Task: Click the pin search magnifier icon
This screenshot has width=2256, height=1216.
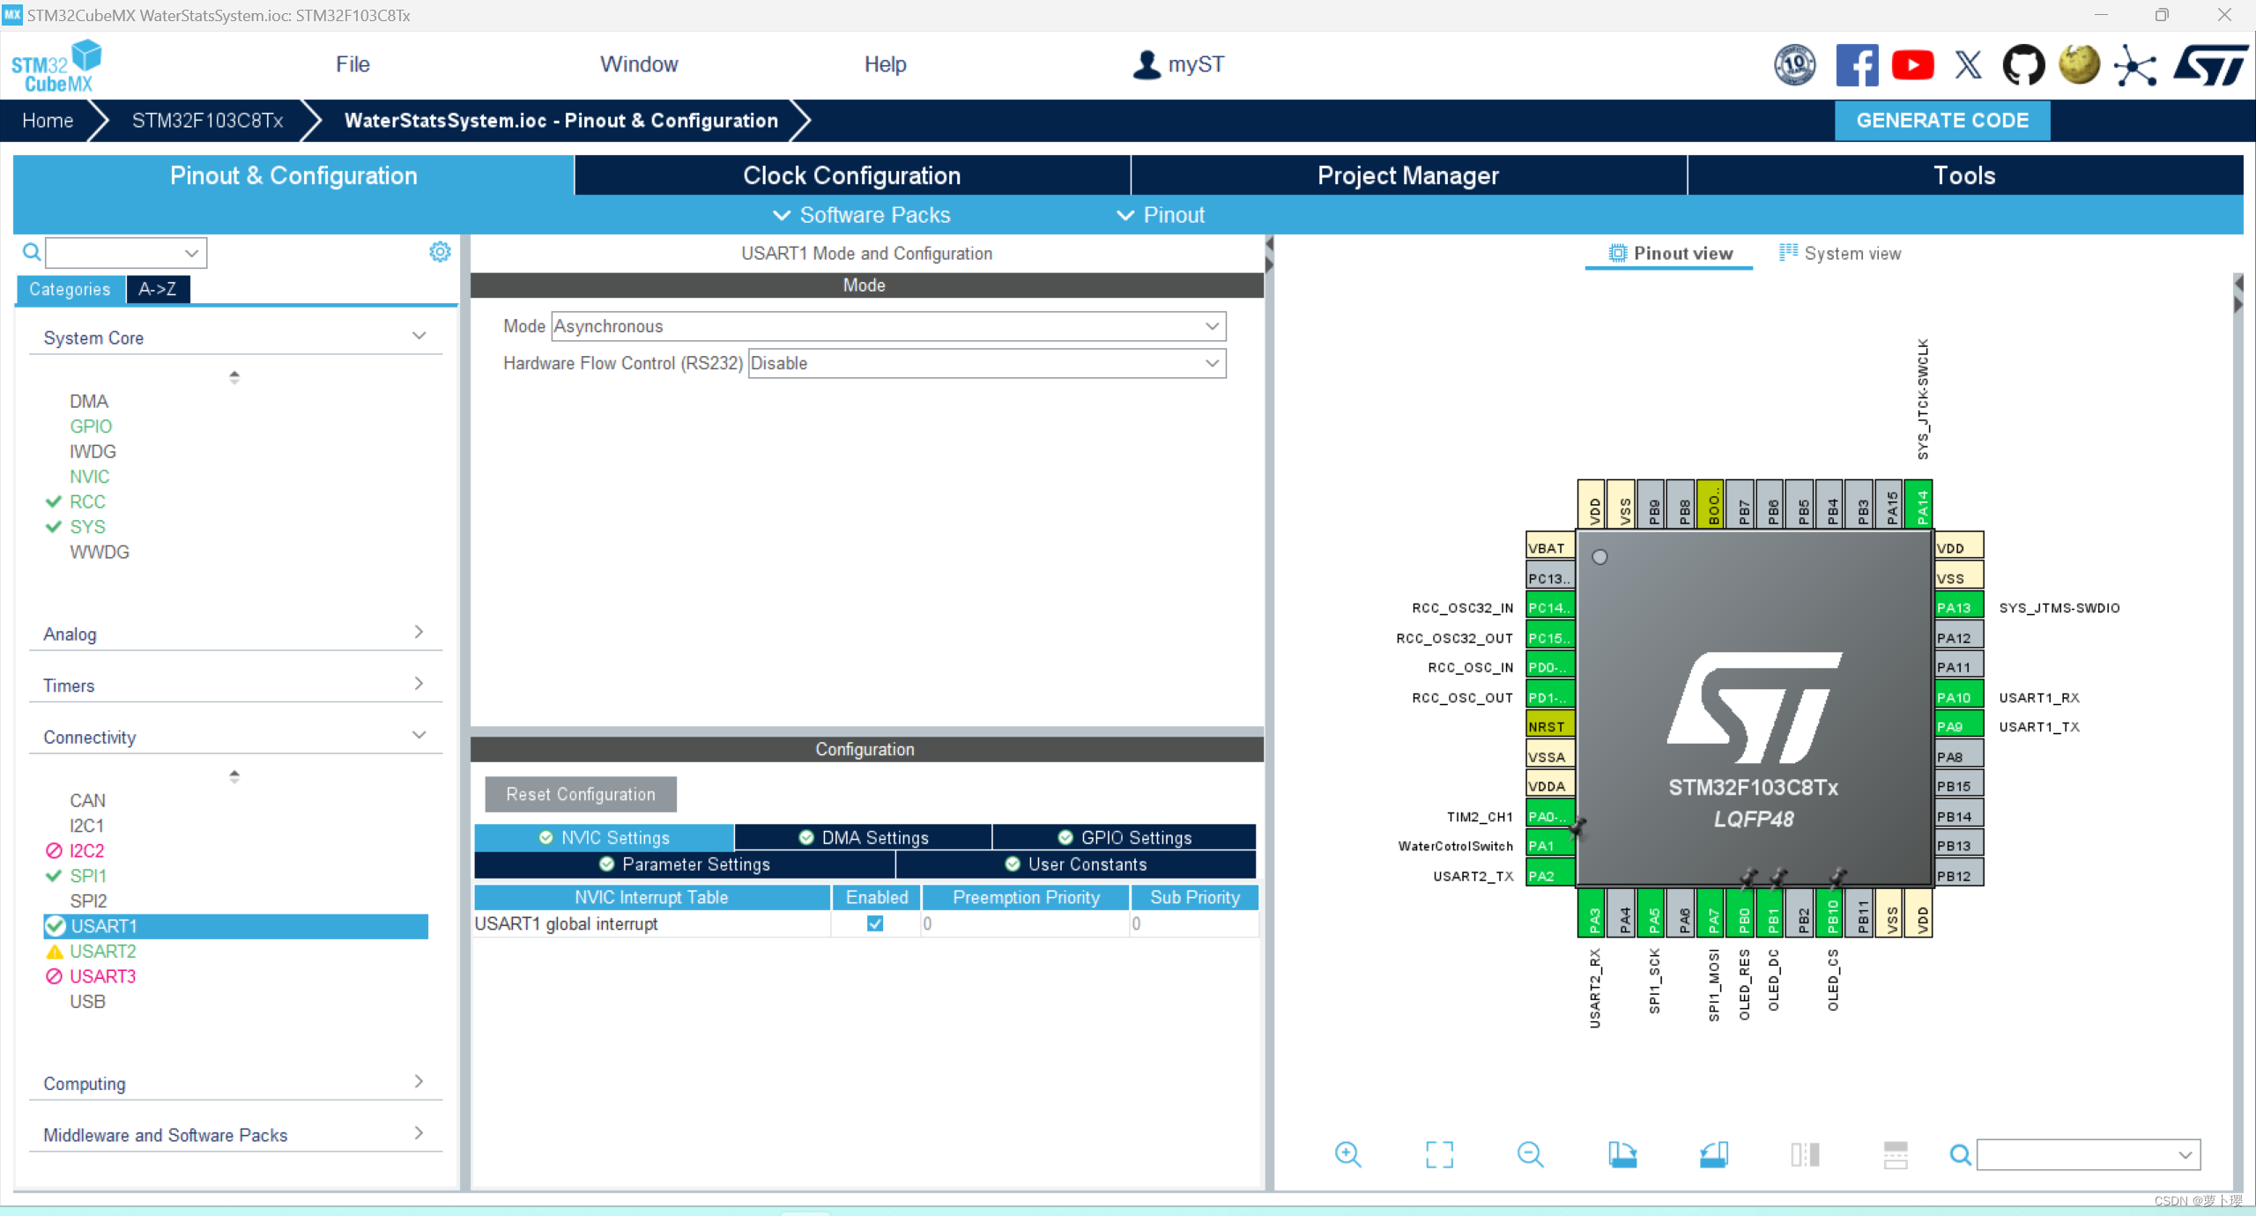Action: pos(1960,1154)
